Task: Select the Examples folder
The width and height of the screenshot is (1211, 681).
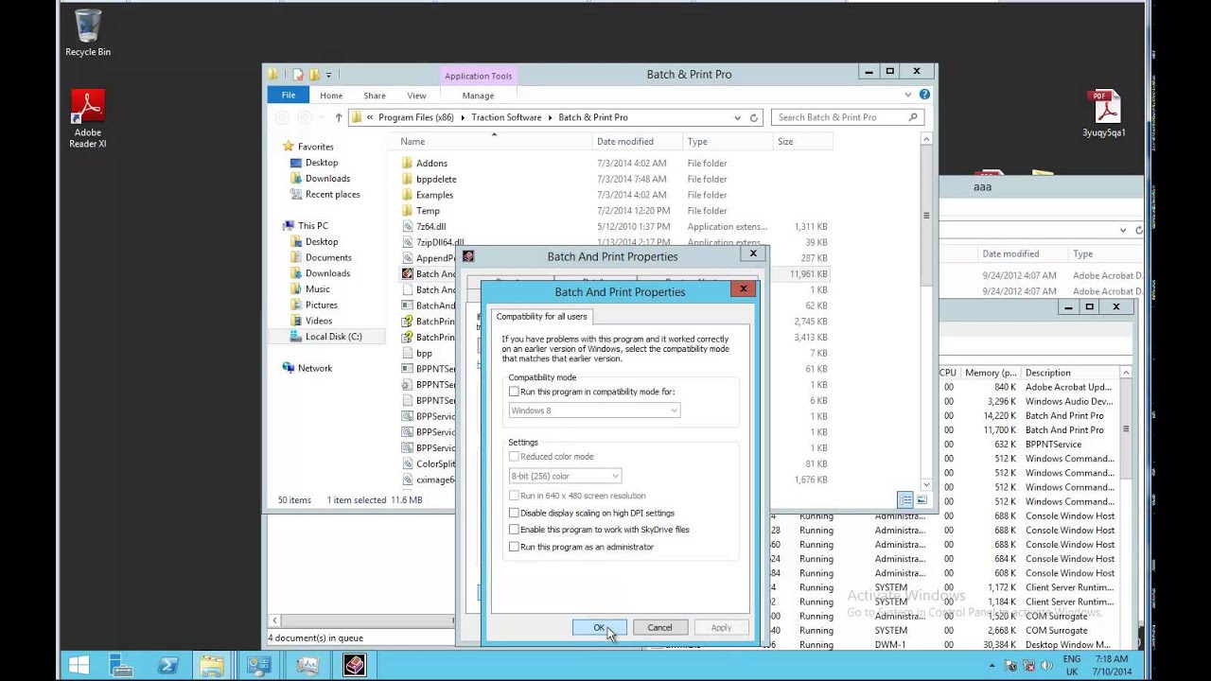Action: click(434, 195)
